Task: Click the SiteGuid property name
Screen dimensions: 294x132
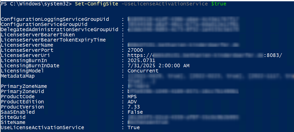Action: tap(13, 117)
